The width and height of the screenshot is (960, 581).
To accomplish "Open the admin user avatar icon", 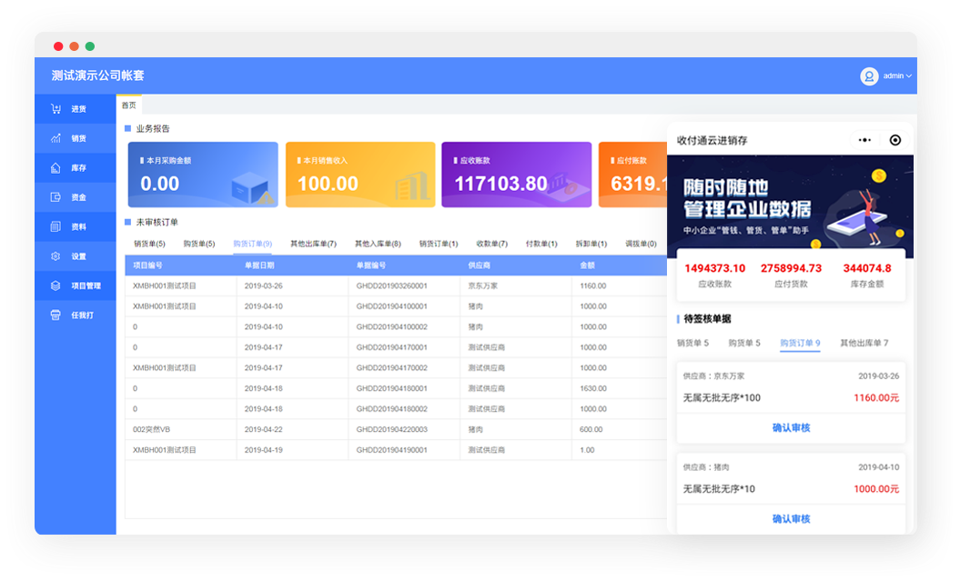I will pos(869,76).
